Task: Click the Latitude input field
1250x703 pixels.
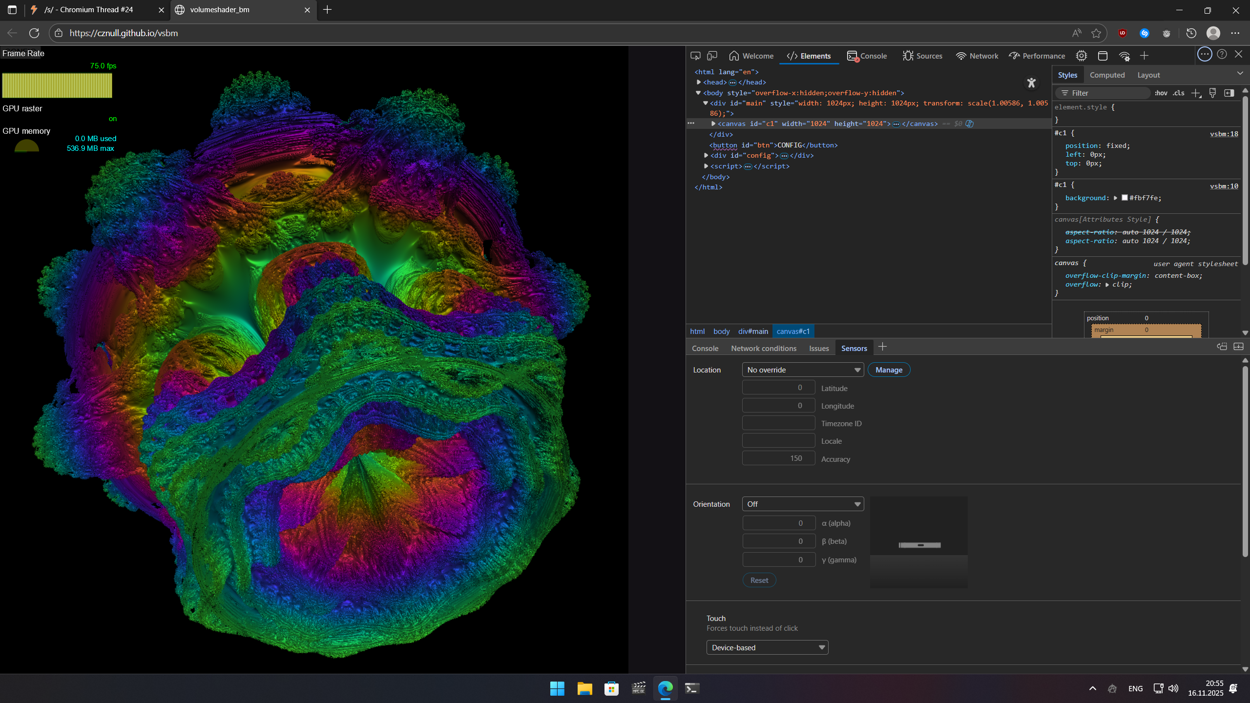Action: pos(778,387)
